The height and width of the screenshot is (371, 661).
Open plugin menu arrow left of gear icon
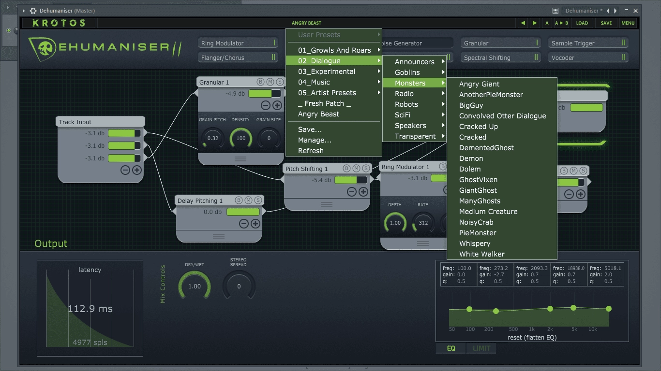pos(24,11)
